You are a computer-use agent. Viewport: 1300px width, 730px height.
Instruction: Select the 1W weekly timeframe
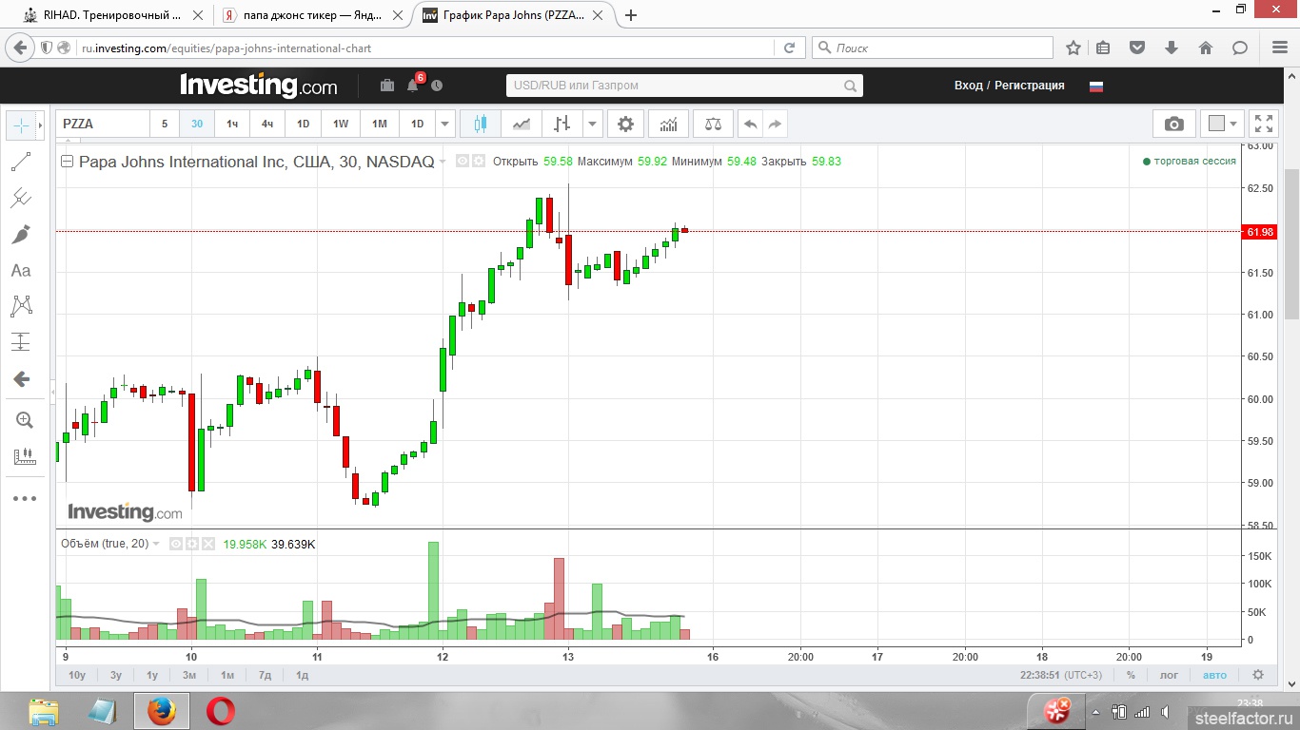click(341, 124)
